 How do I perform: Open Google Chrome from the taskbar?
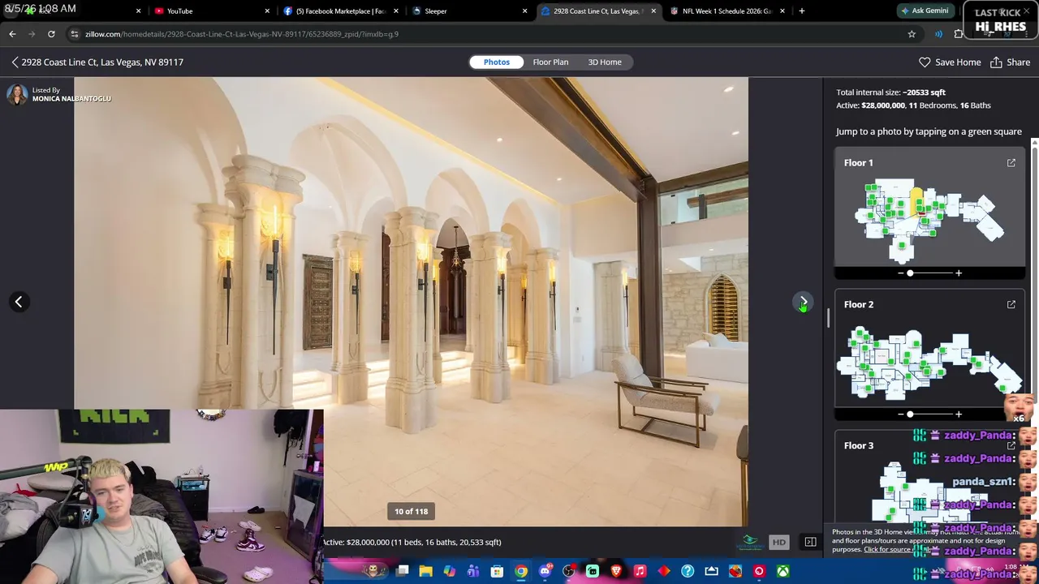[x=521, y=571]
